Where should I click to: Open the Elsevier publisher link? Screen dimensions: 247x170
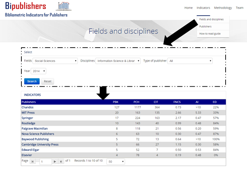click(27, 155)
